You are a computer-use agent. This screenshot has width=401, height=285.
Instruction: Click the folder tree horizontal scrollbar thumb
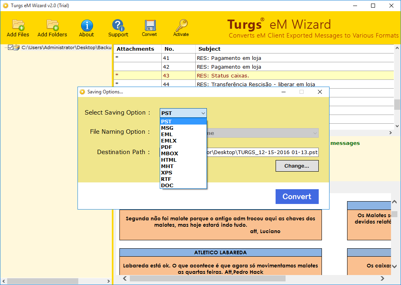pyautogui.click(x=42, y=281)
